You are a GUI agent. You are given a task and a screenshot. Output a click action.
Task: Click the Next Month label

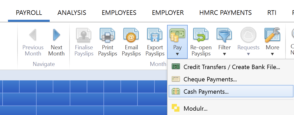pyautogui.click(x=56, y=51)
